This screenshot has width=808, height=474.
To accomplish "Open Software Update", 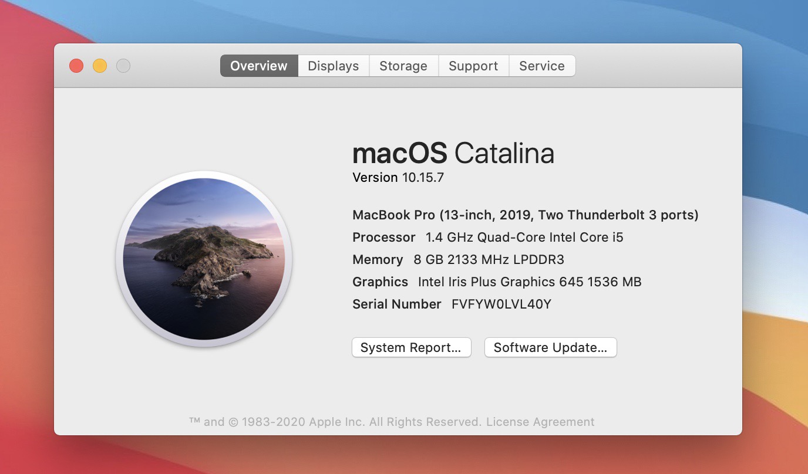I will (x=550, y=347).
